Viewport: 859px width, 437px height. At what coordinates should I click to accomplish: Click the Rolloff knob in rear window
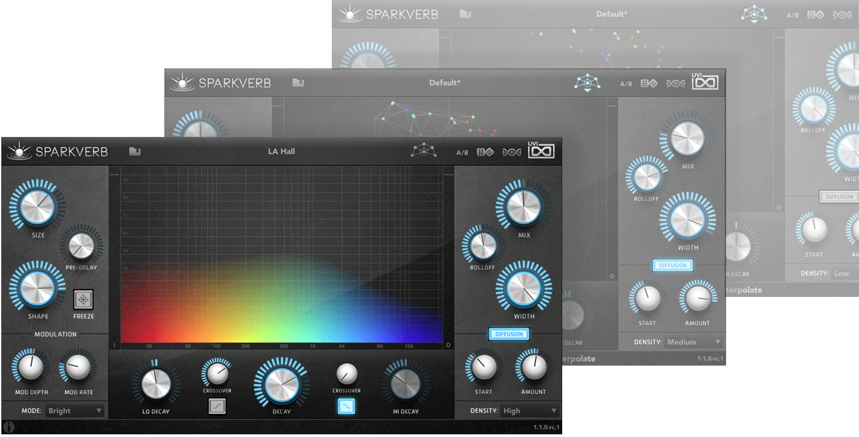coord(813,108)
